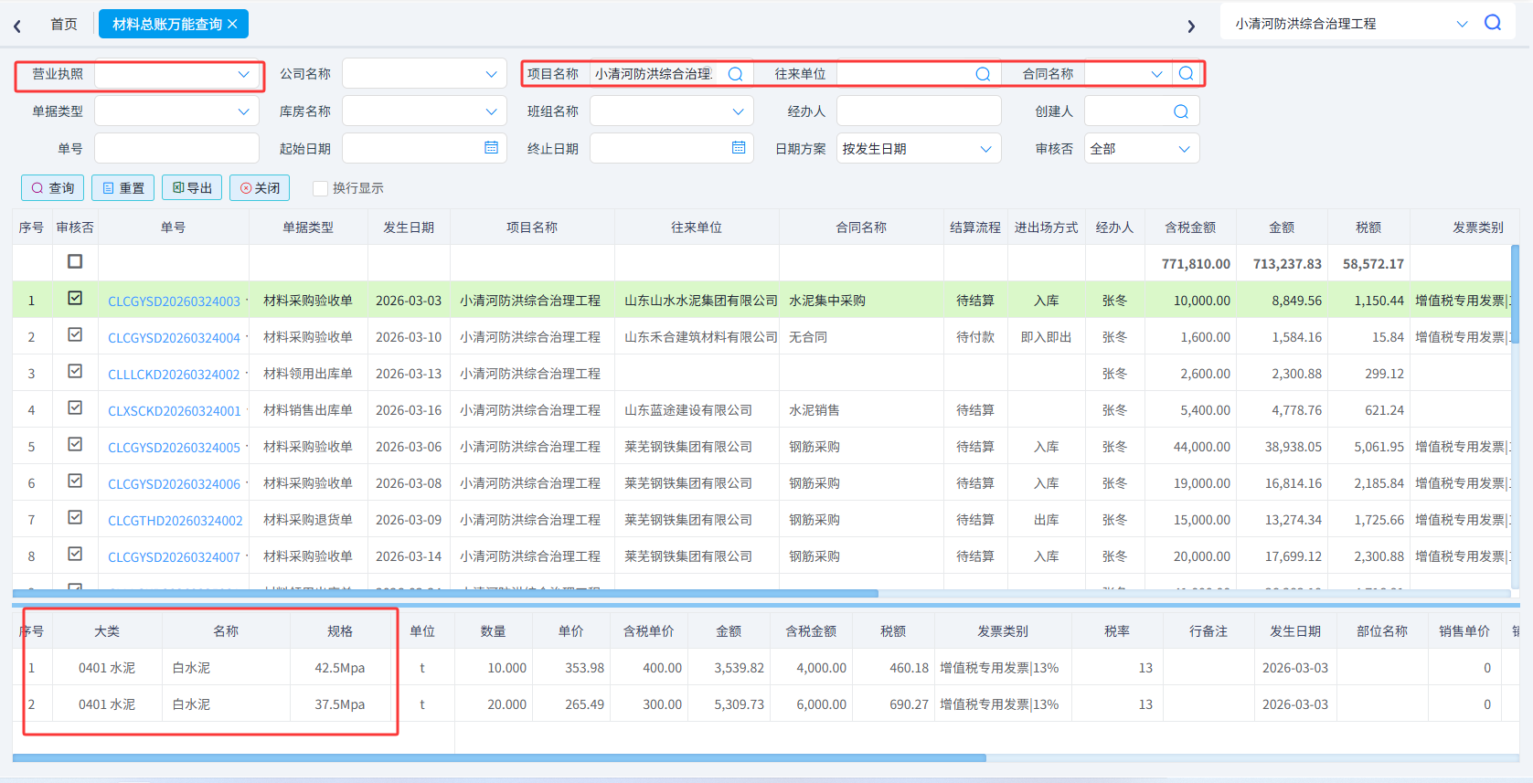Toggle the 换行显示 checkbox
The height and width of the screenshot is (783, 1533).
(x=320, y=188)
